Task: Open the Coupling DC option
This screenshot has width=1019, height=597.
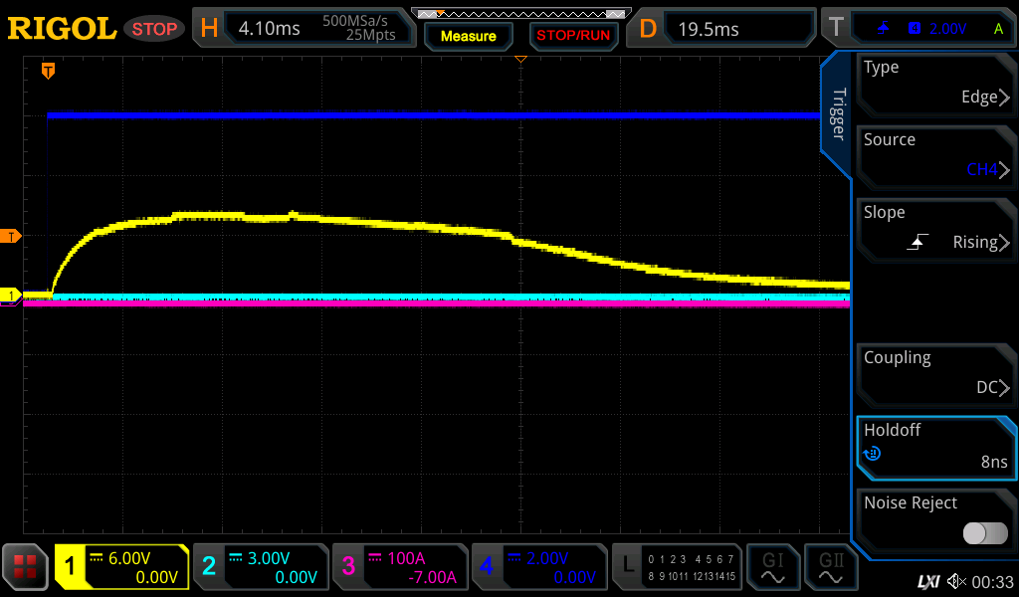Action: [x=935, y=373]
